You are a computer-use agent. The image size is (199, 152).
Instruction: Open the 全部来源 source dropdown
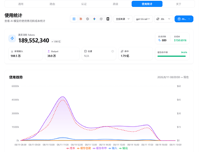pyautogui.click(x=123, y=19)
